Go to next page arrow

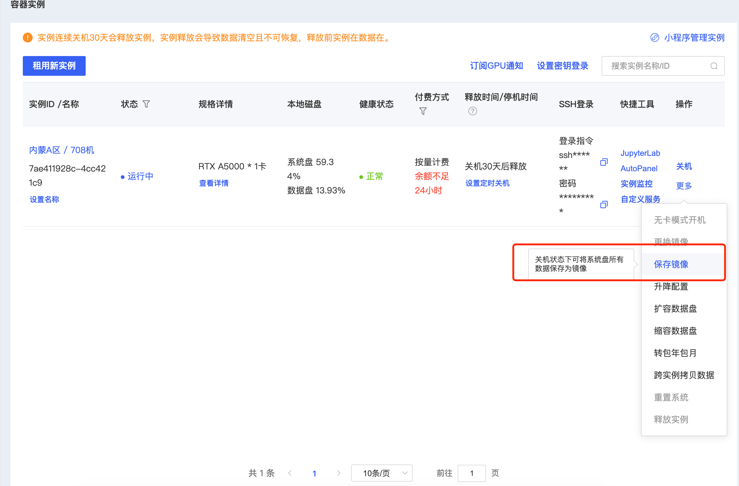point(338,473)
